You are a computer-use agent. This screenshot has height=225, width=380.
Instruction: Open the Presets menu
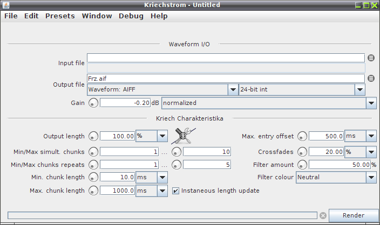tap(60, 16)
